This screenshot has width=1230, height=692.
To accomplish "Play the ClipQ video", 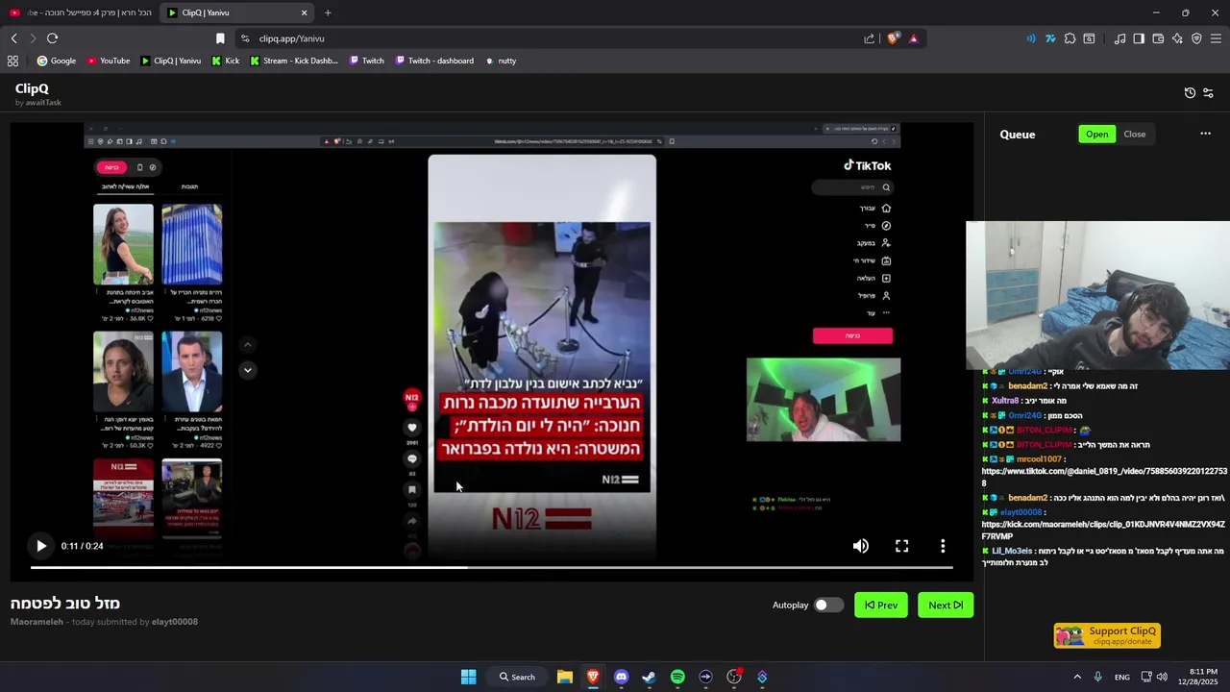I will pos(40,546).
